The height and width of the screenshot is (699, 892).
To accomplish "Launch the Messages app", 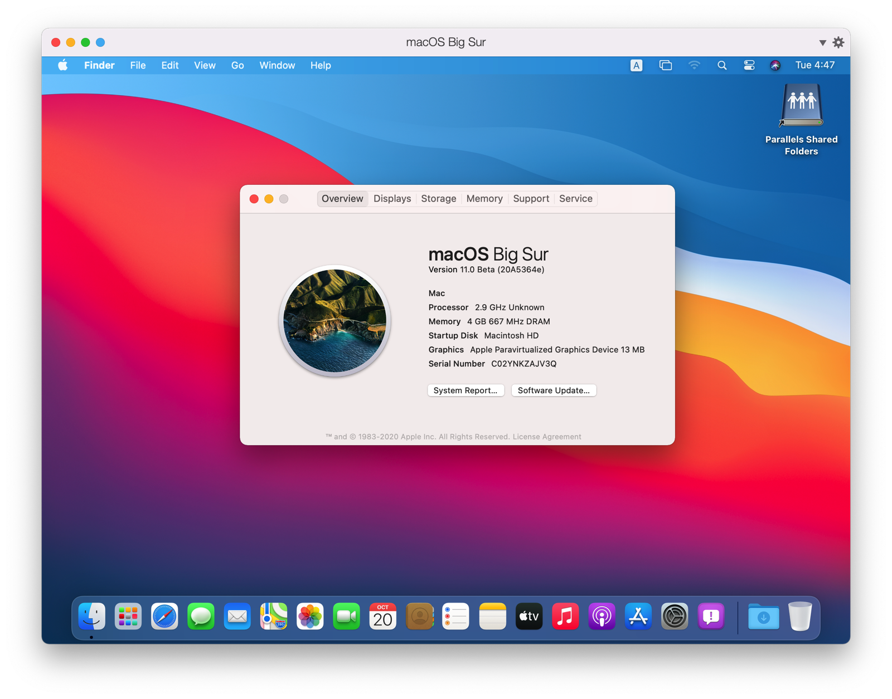I will click(x=201, y=616).
